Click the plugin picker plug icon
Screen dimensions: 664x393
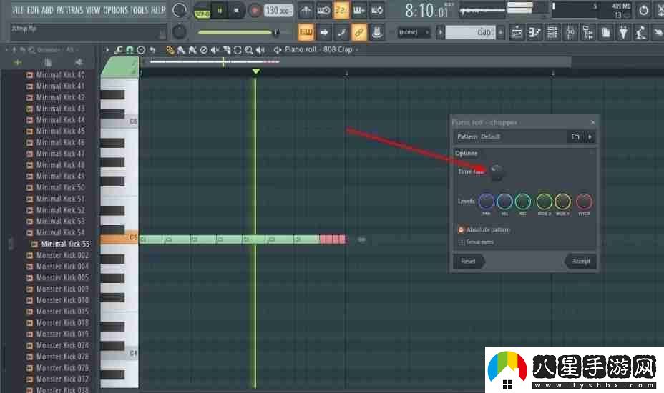pos(623,32)
